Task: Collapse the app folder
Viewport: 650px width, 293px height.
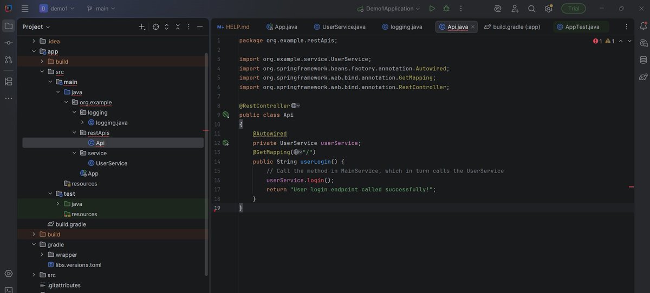Action: click(x=34, y=51)
